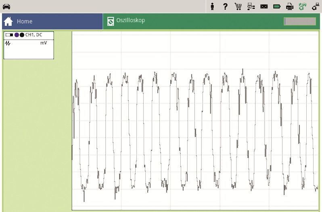Screen dimensions: 322x212
Task: Click the house icon on Home
Action: (8, 21)
